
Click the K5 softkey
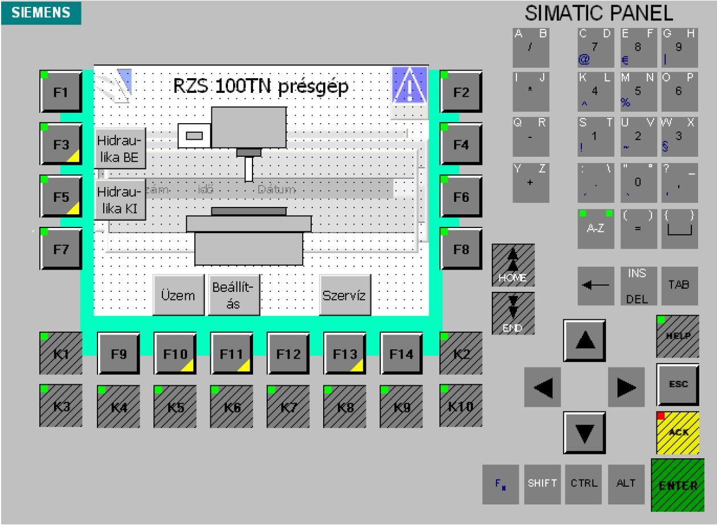click(175, 406)
